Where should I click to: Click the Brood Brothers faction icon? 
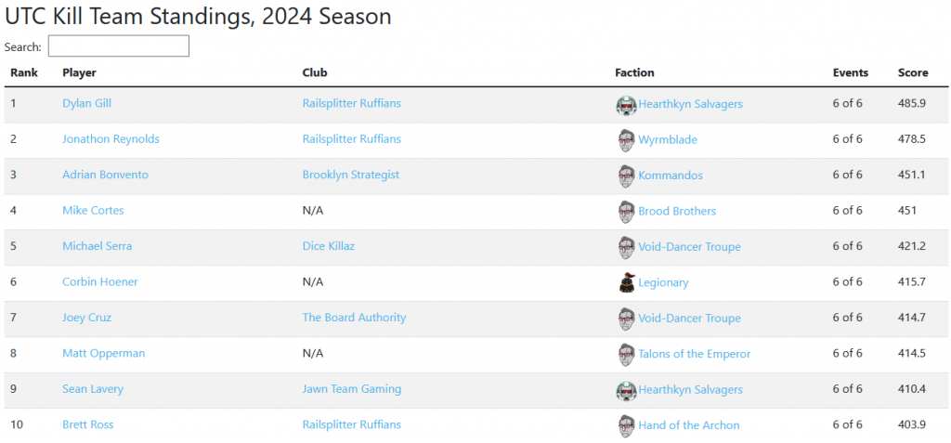626,212
